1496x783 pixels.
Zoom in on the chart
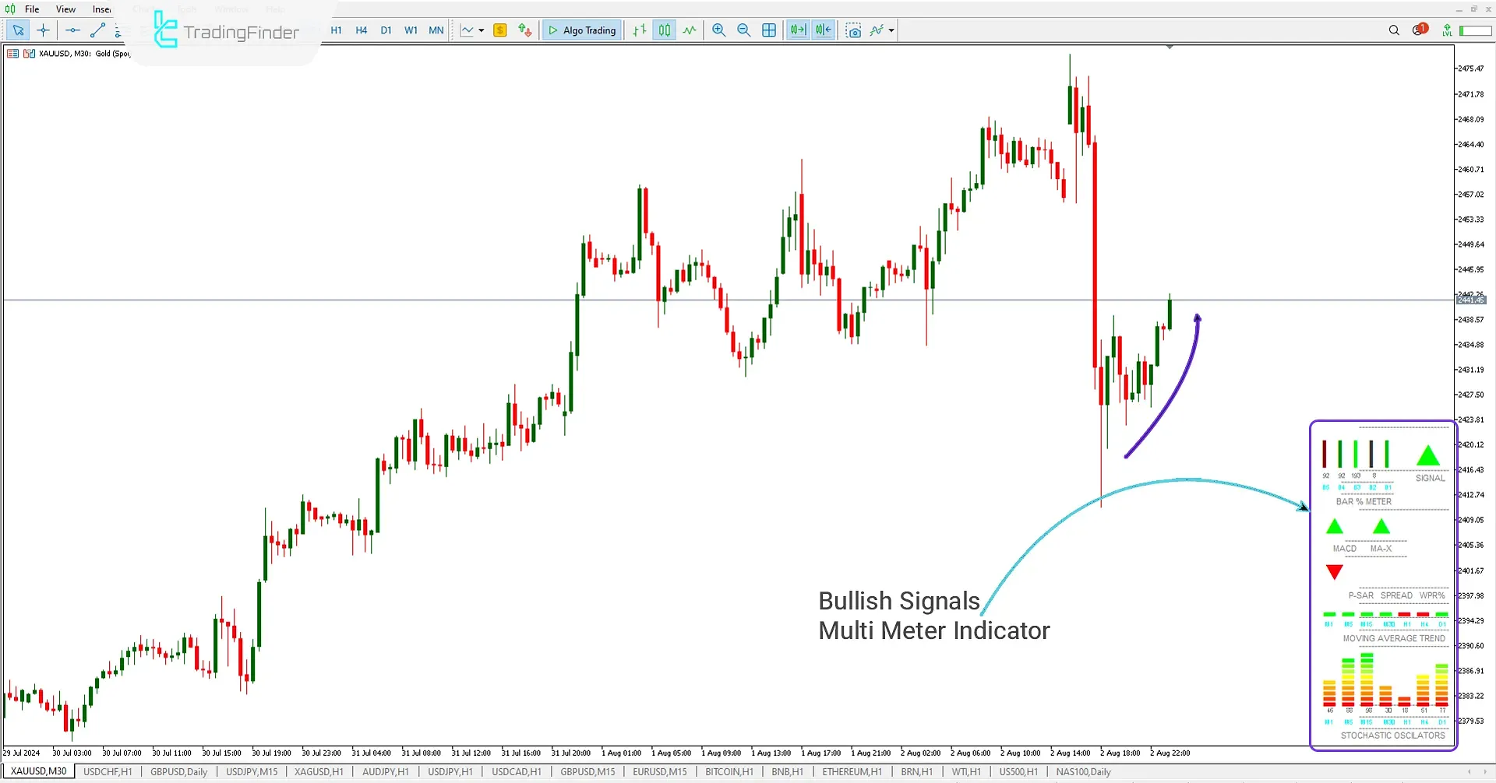(x=718, y=30)
